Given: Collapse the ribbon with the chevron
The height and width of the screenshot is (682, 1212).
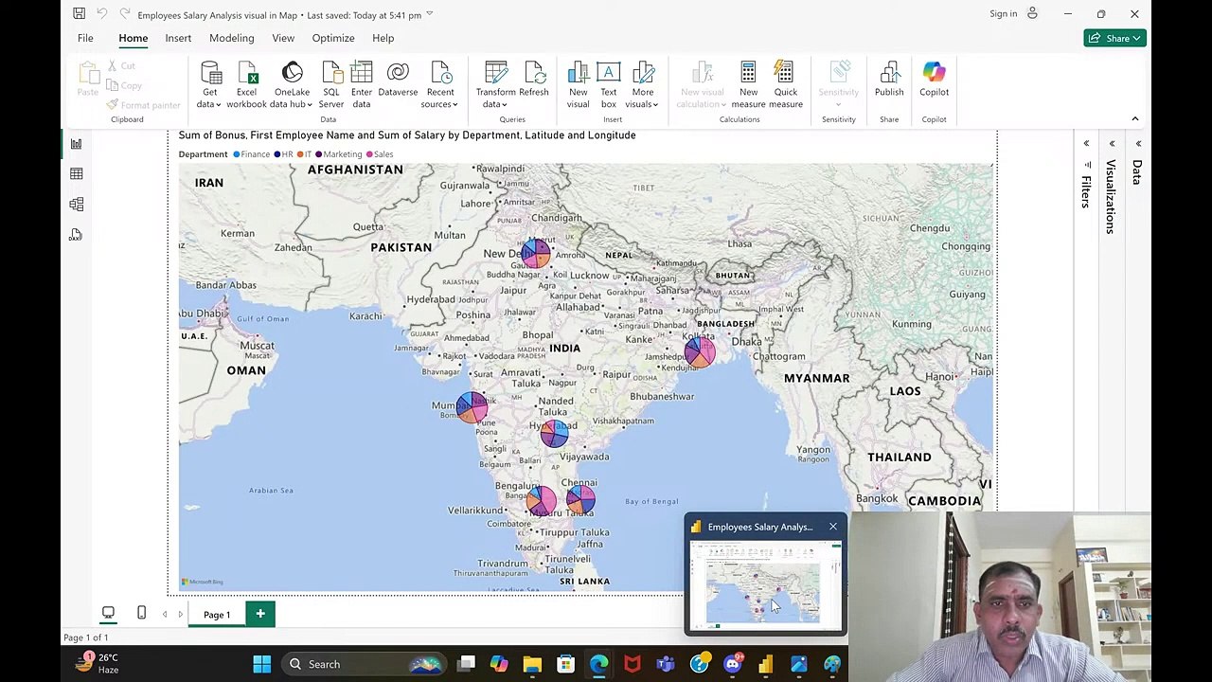Looking at the screenshot, I should tap(1134, 118).
